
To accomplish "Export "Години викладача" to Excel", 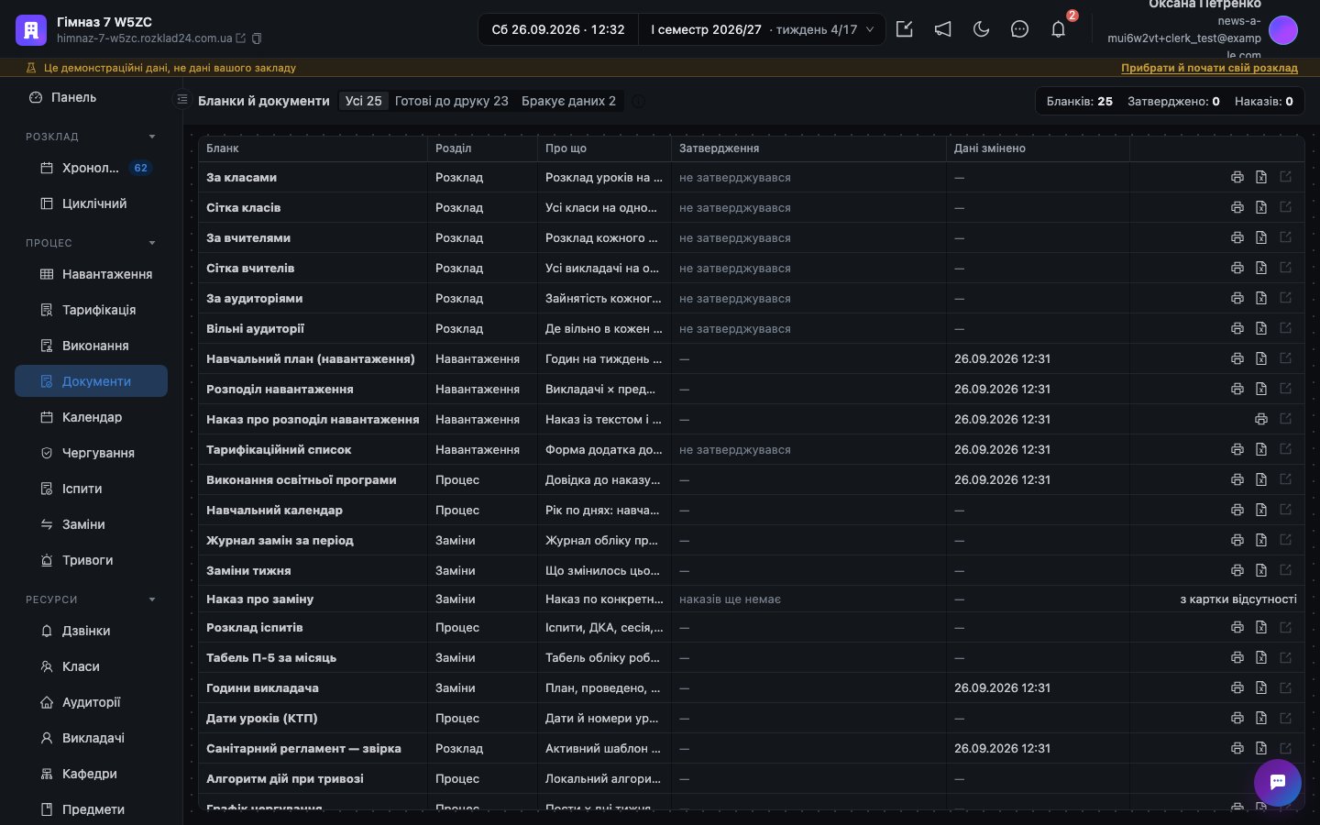I will [x=1261, y=687].
